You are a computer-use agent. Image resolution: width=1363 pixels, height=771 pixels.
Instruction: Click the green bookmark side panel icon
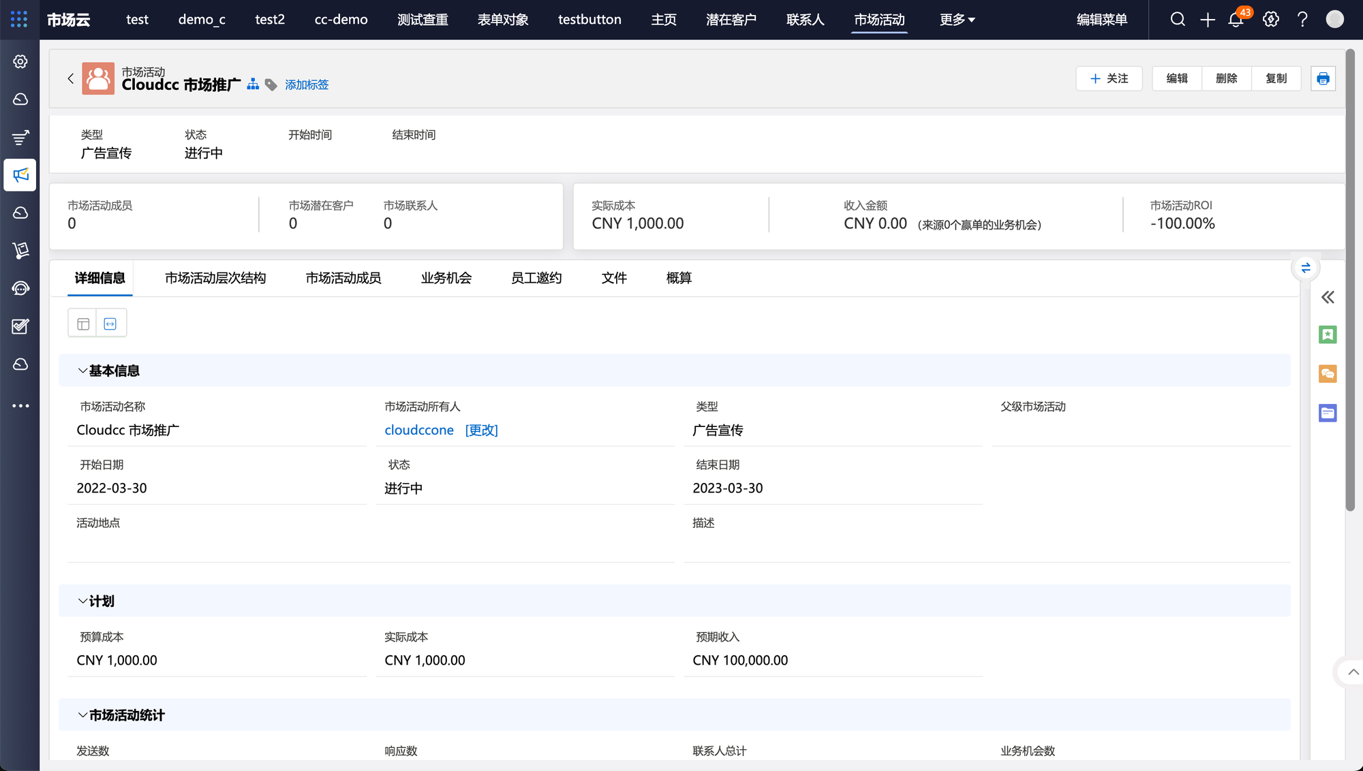tap(1328, 334)
